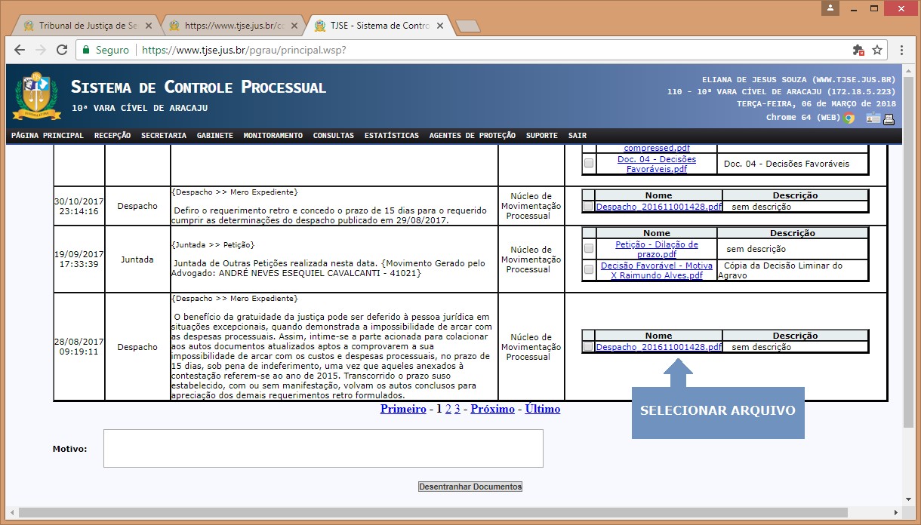Go back using browser back arrow

coord(20,50)
